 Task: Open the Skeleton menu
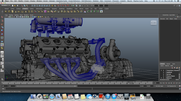pos(96,1)
